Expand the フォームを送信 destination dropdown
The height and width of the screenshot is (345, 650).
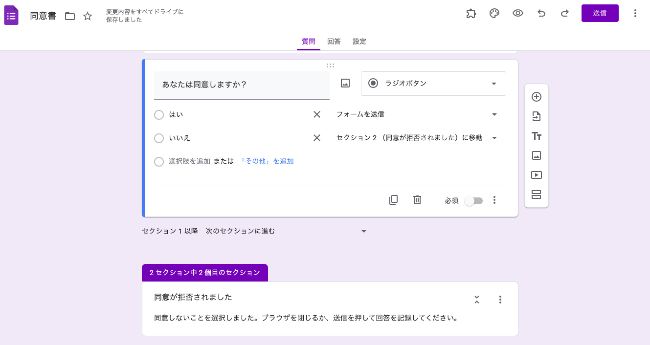point(416,114)
